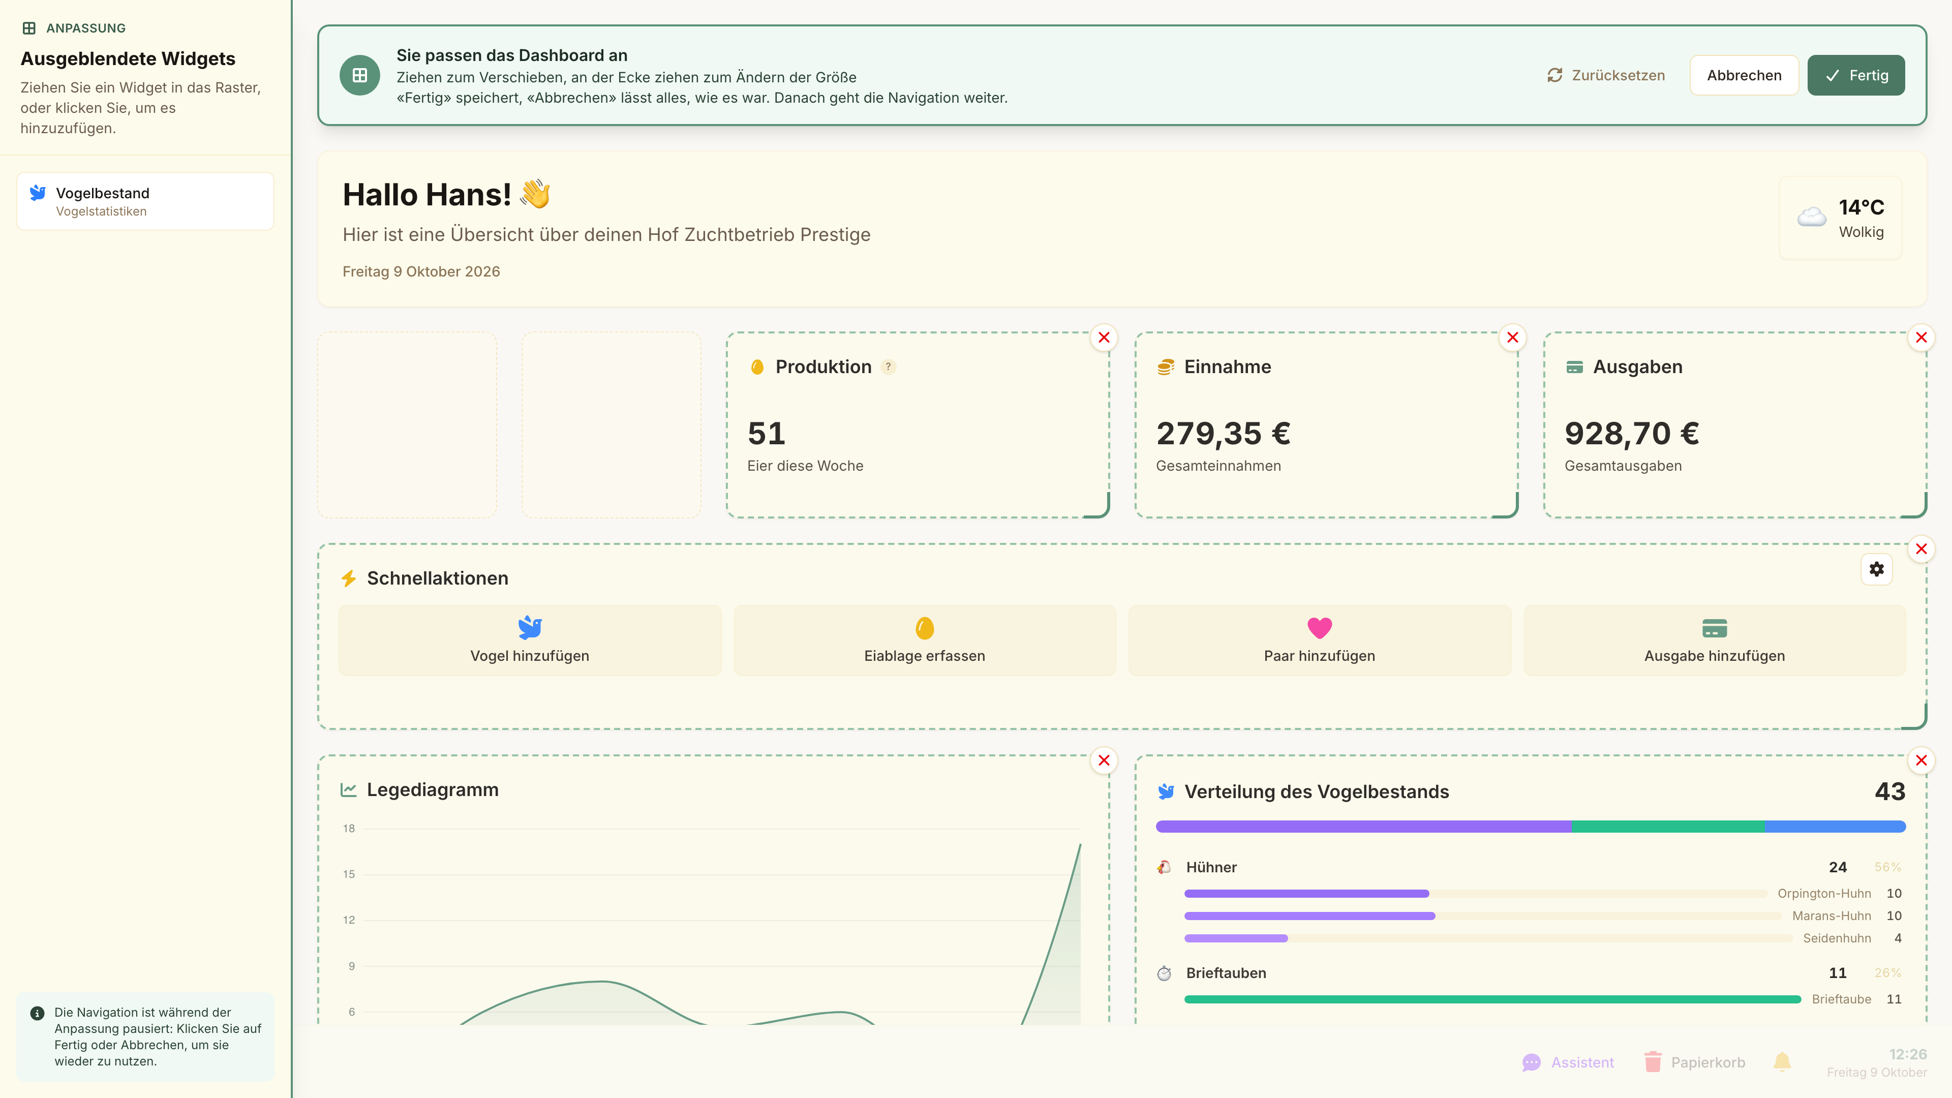1952x1098 pixels.
Task: Click the "Freitag 9 Oktober 2026" date
Action: [x=420, y=271]
